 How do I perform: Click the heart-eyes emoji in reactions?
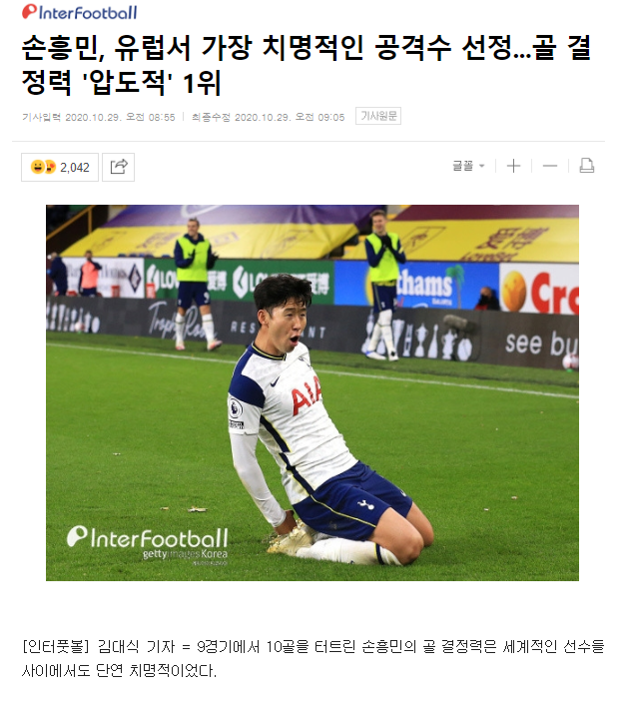coord(50,167)
